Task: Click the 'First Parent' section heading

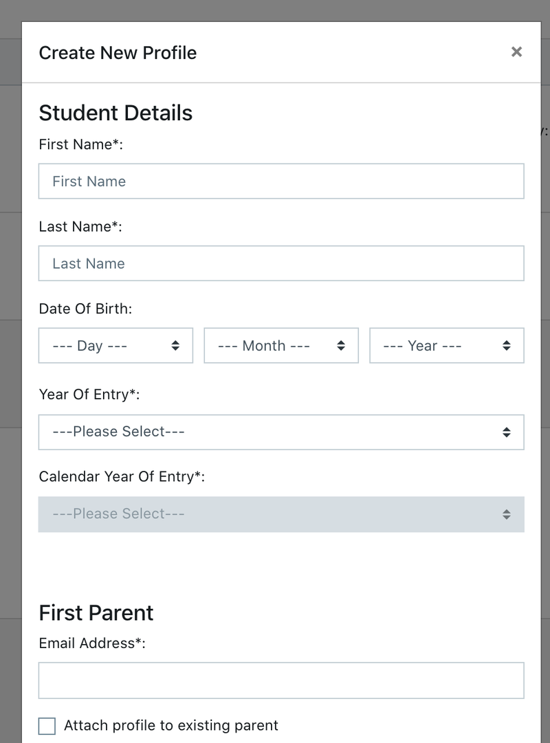Action: tap(96, 612)
